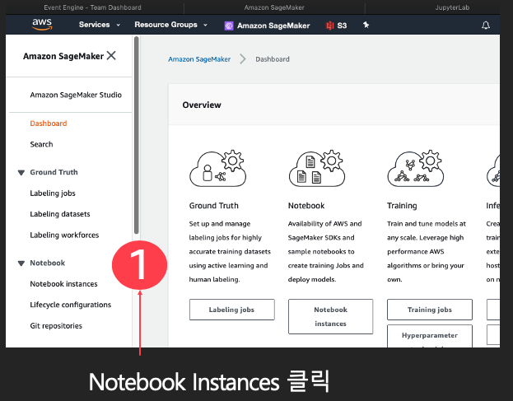This screenshot has height=401, width=513.
Task: Open the notifications bell
Action: [486, 26]
